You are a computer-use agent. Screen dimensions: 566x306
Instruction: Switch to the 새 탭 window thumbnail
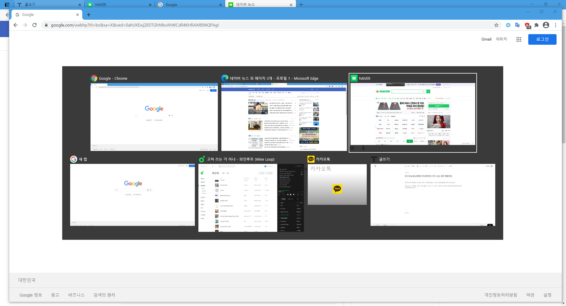(132, 195)
